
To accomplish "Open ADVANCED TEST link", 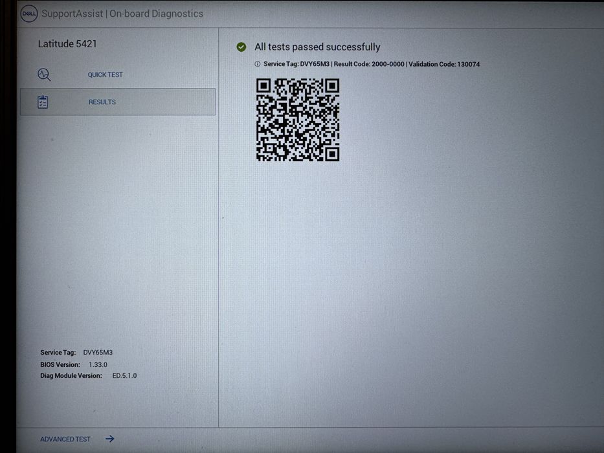I will coord(65,439).
